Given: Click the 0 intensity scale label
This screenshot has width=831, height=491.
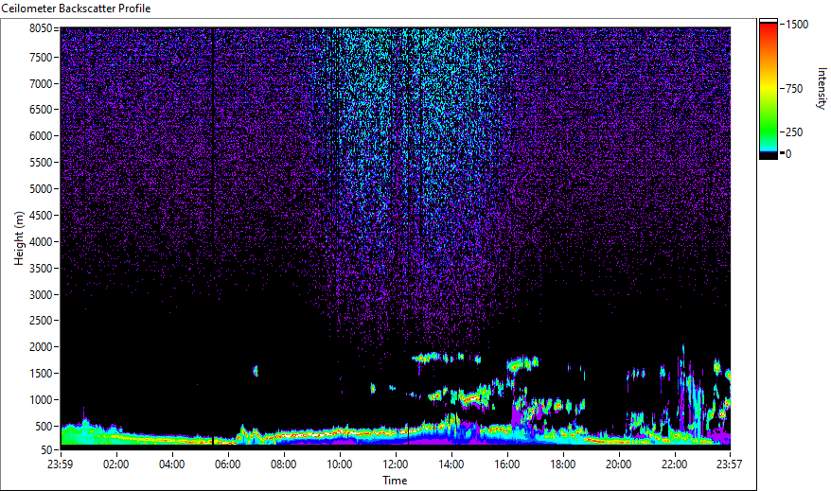Looking at the screenshot, I should pyautogui.click(x=788, y=154).
